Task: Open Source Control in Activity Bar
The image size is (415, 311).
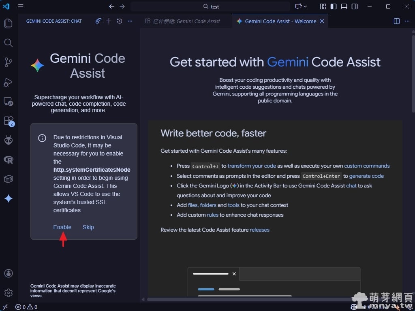Action: 9,62
